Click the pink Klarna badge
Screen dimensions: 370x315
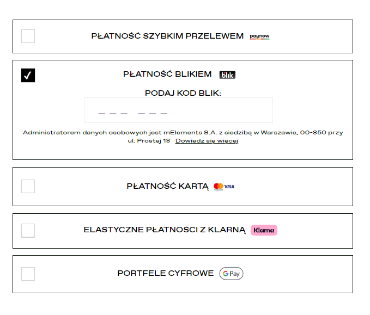point(264,230)
